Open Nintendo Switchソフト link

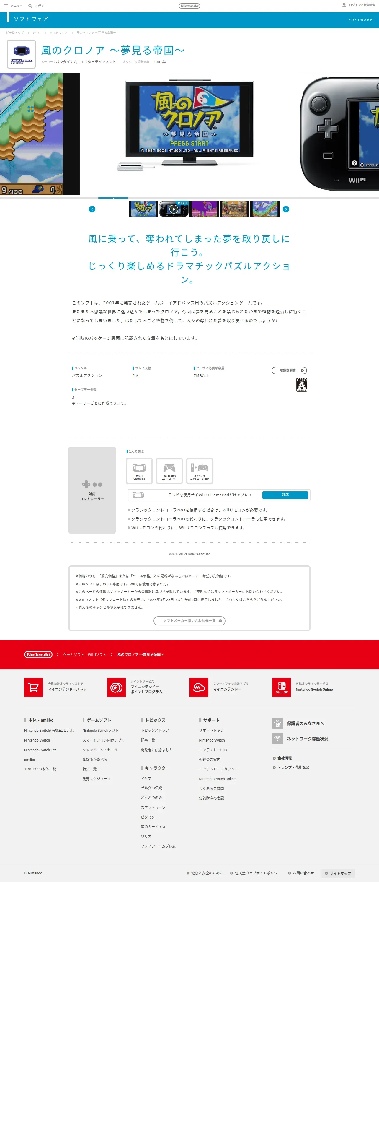click(x=101, y=731)
